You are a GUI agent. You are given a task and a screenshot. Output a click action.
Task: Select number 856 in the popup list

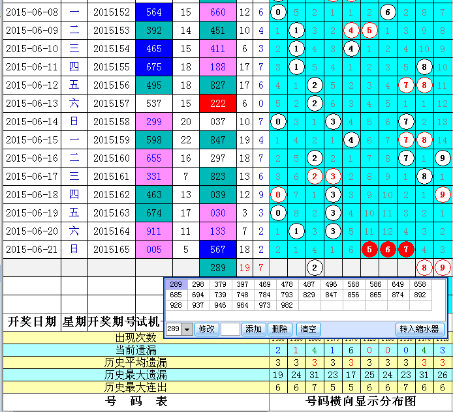click(x=354, y=295)
